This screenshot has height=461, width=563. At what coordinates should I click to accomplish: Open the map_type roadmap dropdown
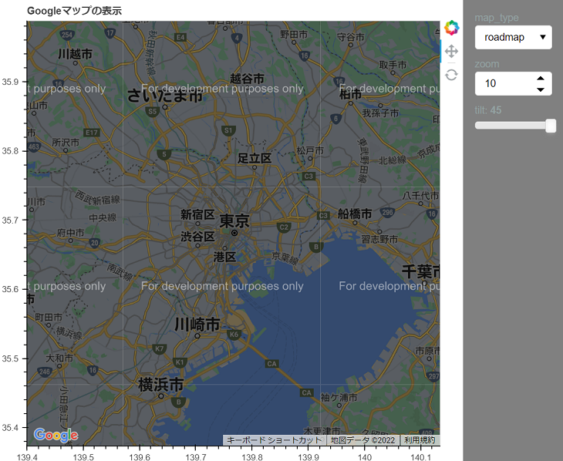click(513, 37)
